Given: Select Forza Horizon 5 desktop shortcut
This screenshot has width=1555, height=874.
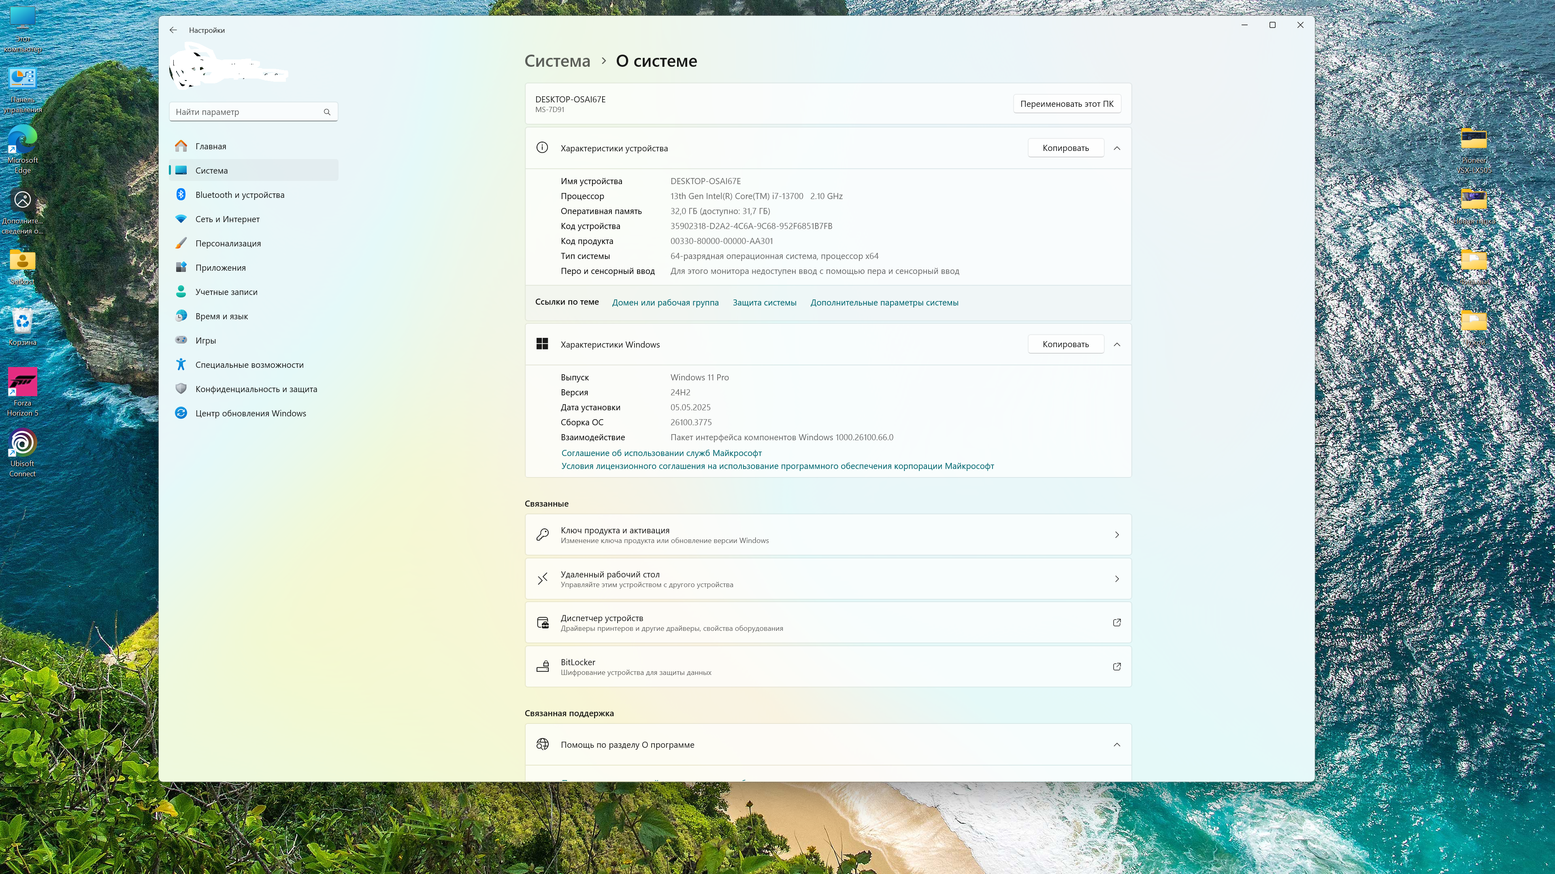Looking at the screenshot, I should [22, 392].
